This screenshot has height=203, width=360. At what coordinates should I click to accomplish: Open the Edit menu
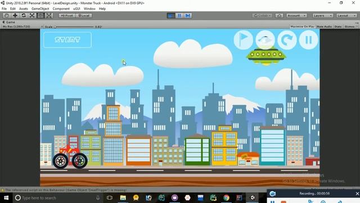[13, 8]
